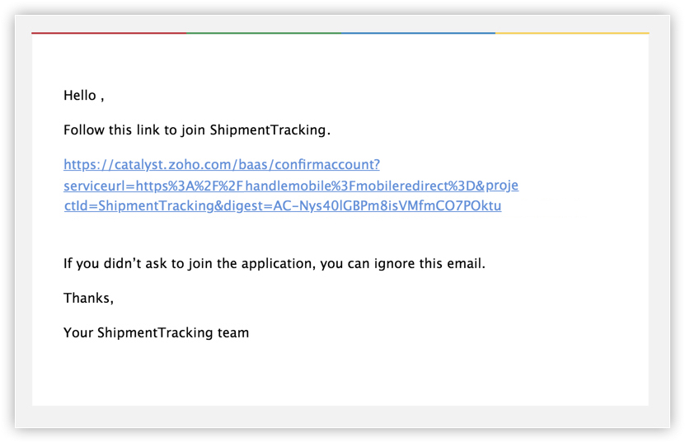Click the green segment of the top bar
Screen dimensions: 685x443
(264, 33)
